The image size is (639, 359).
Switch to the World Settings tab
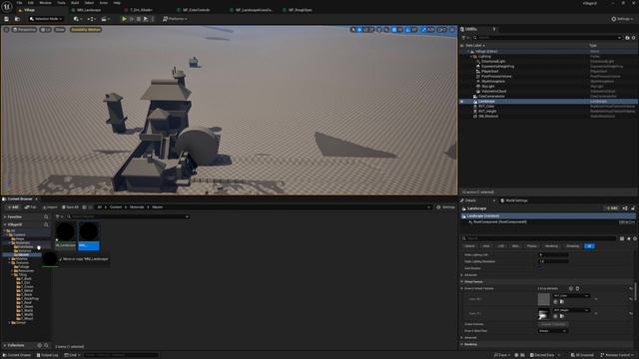pos(514,200)
